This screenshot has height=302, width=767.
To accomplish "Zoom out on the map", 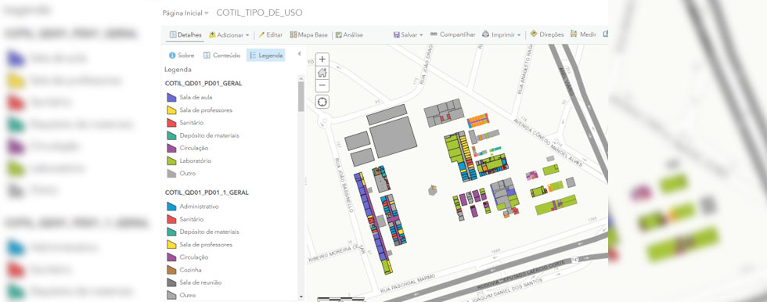I will pyautogui.click(x=322, y=86).
